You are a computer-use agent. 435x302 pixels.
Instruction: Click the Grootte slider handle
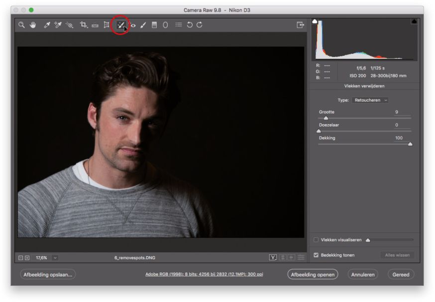tap(326, 118)
